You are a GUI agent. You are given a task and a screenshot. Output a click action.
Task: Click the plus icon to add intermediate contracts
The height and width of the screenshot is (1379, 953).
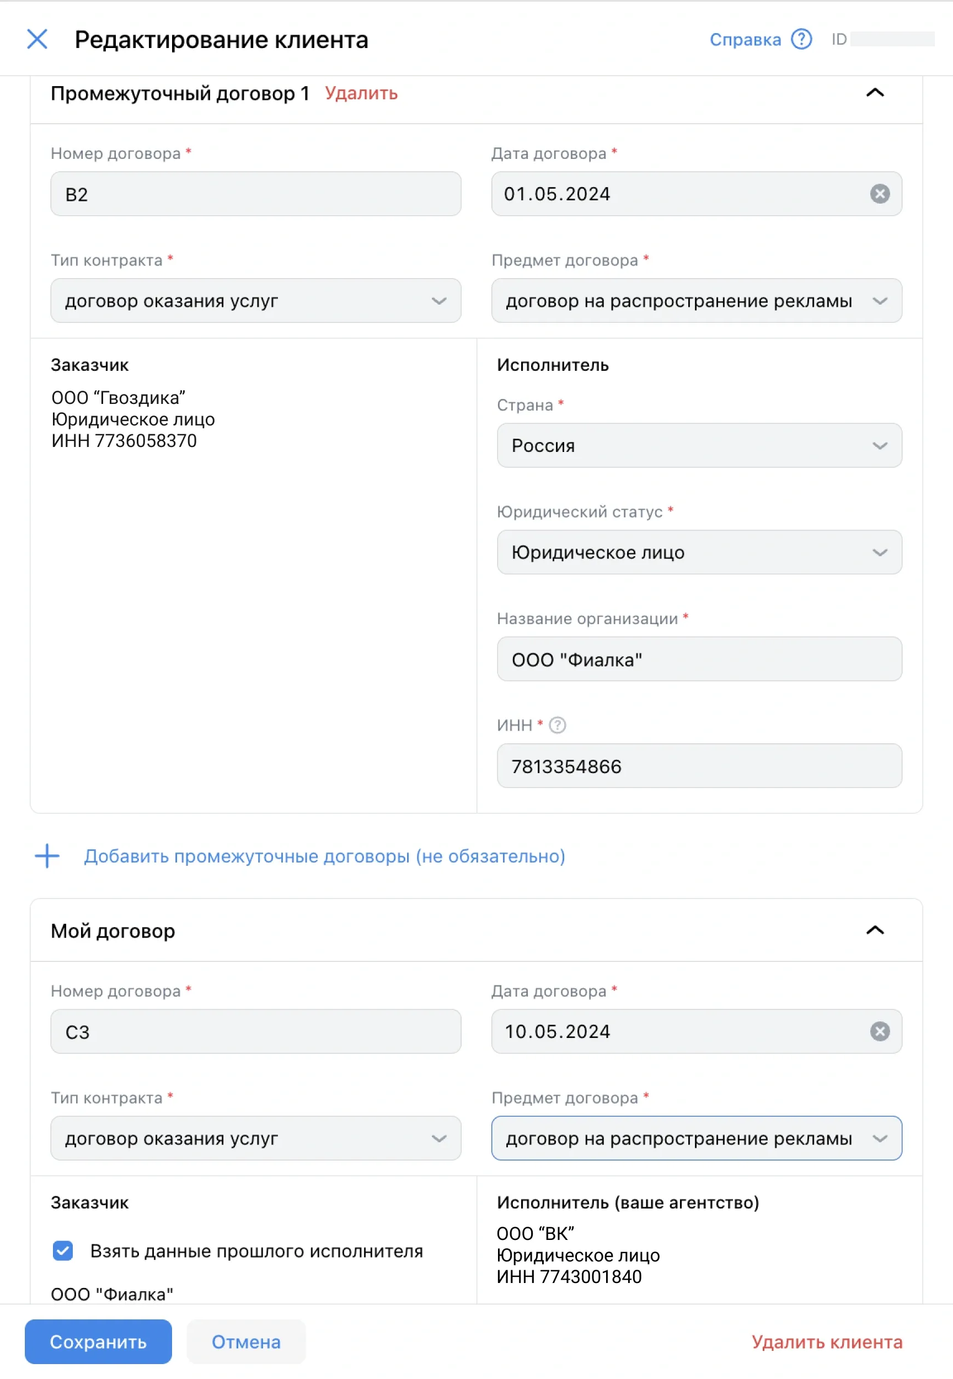[x=47, y=856]
